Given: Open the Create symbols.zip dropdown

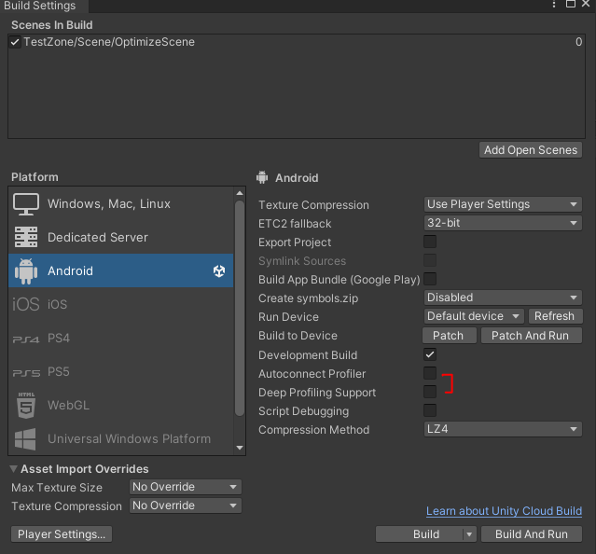Looking at the screenshot, I should point(503,298).
